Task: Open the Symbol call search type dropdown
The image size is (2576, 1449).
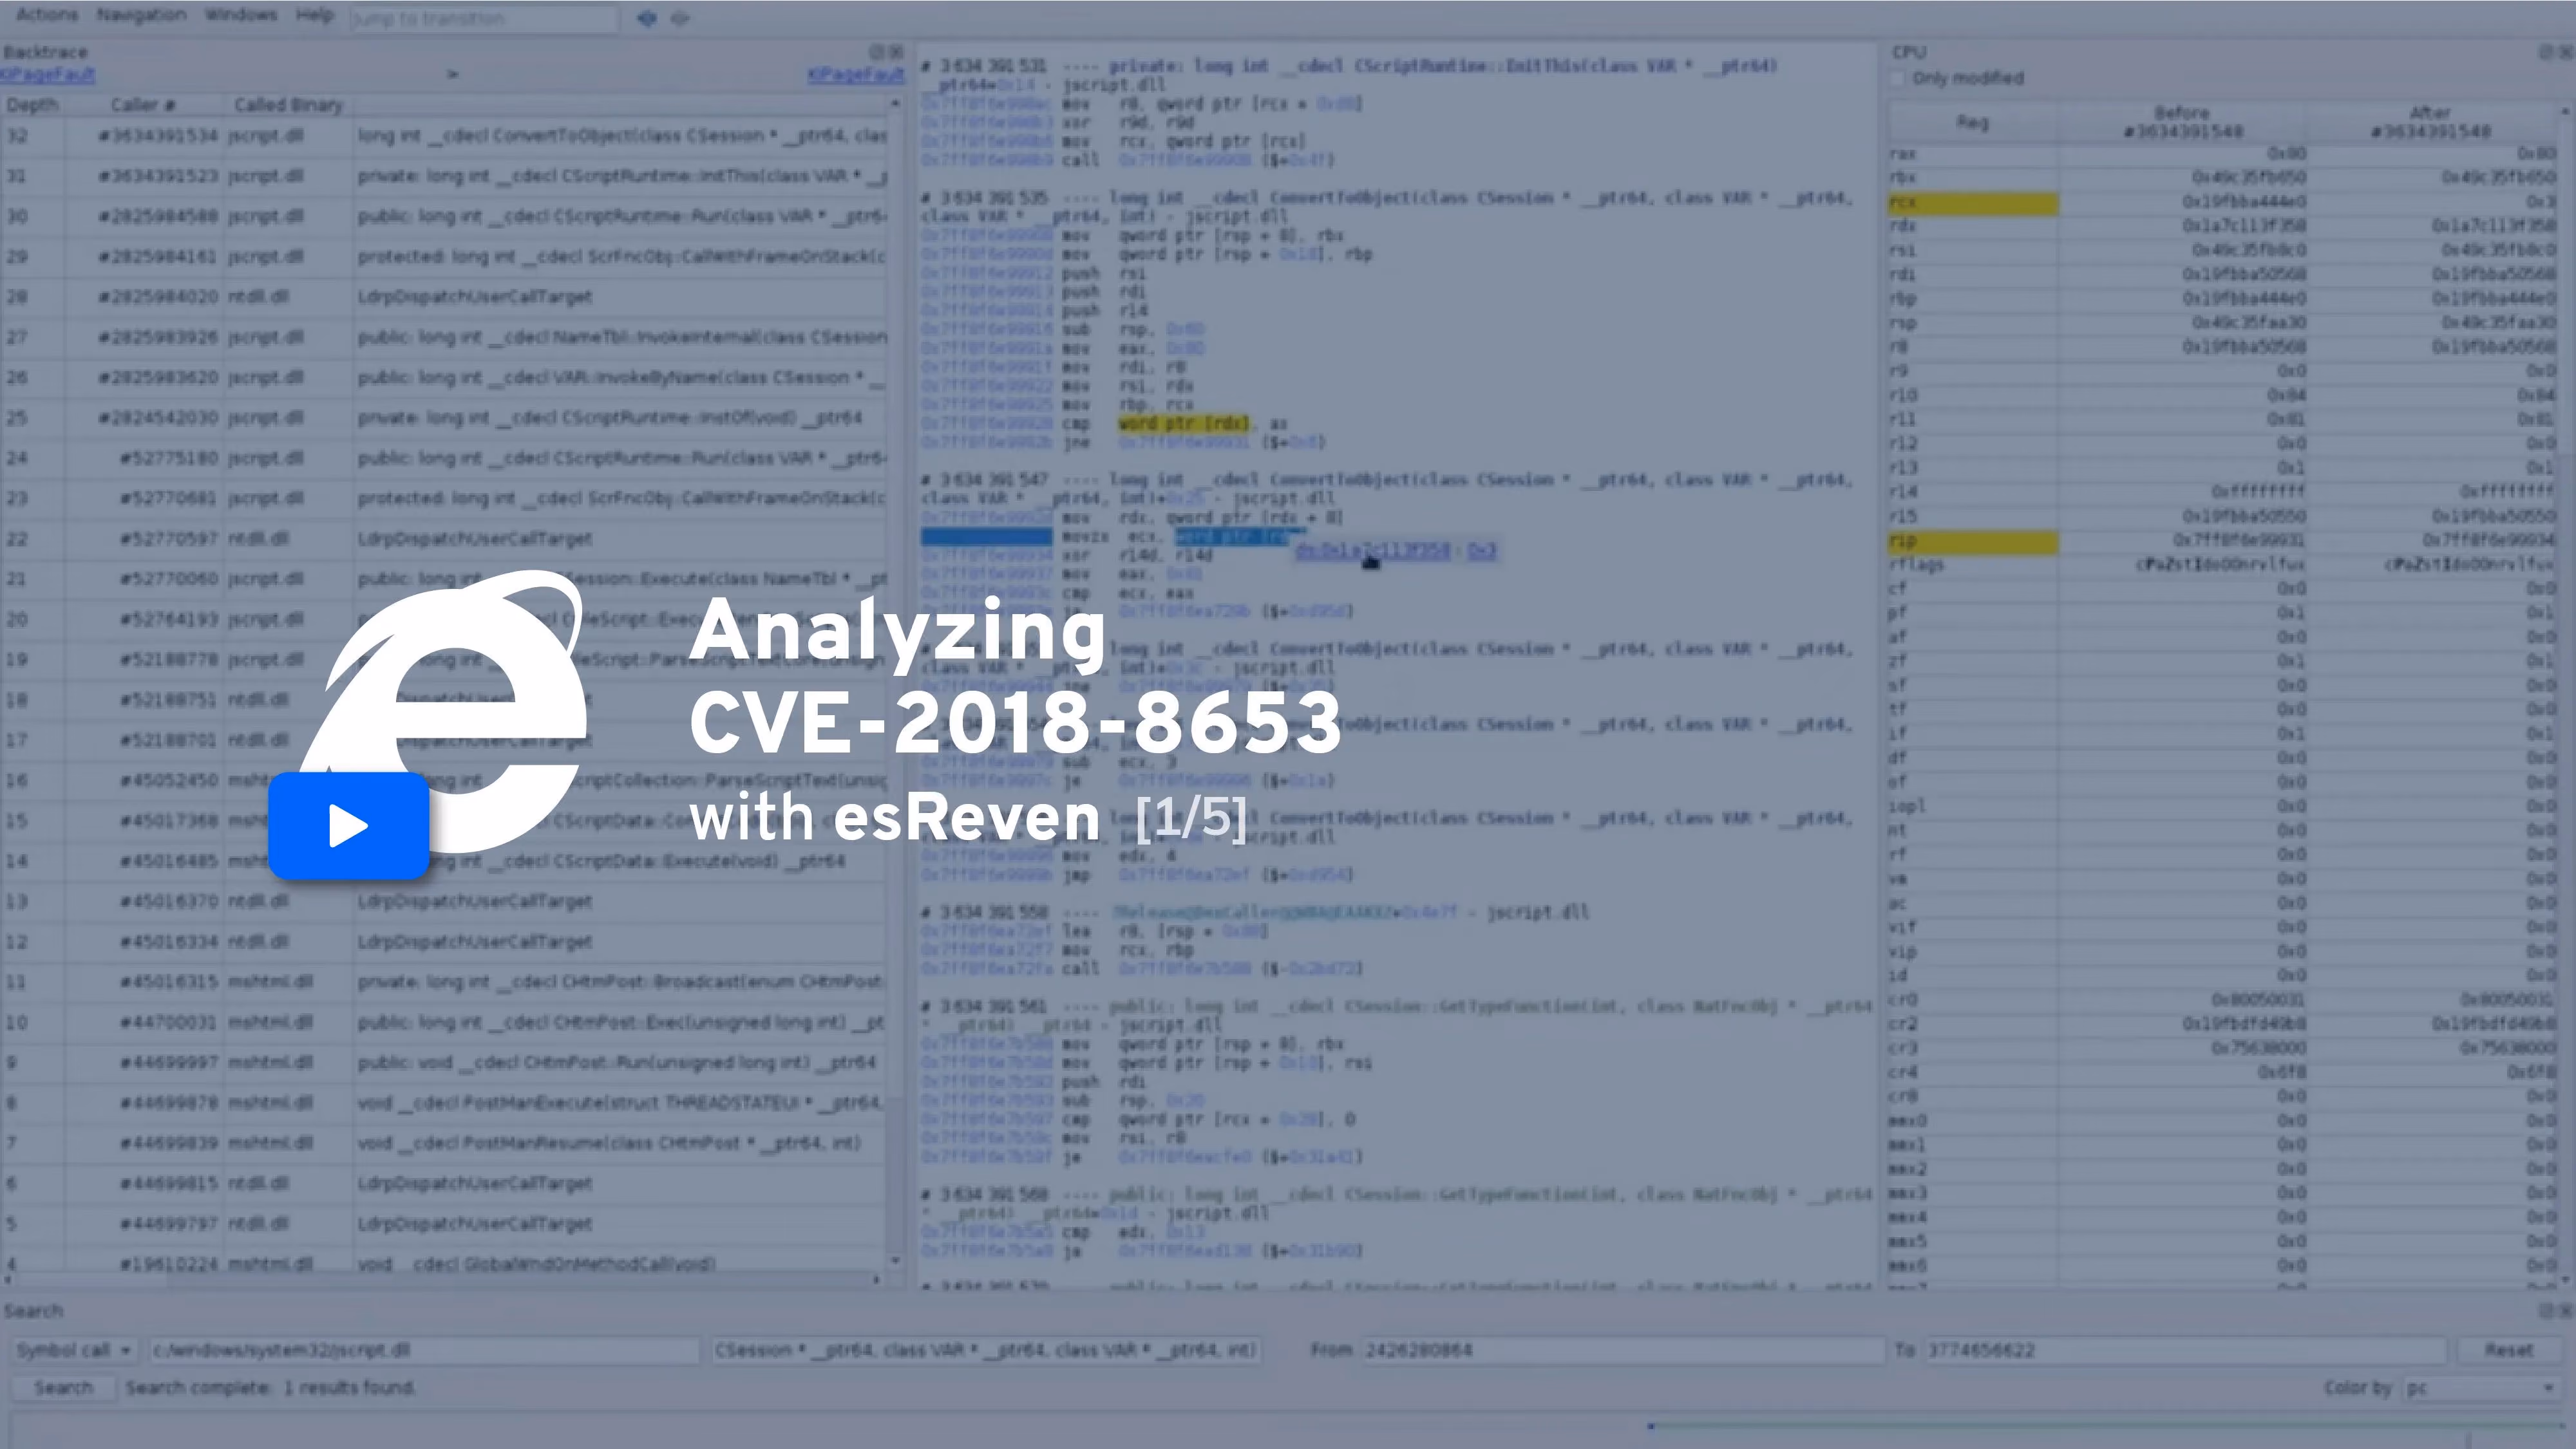Action: [73, 1351]
